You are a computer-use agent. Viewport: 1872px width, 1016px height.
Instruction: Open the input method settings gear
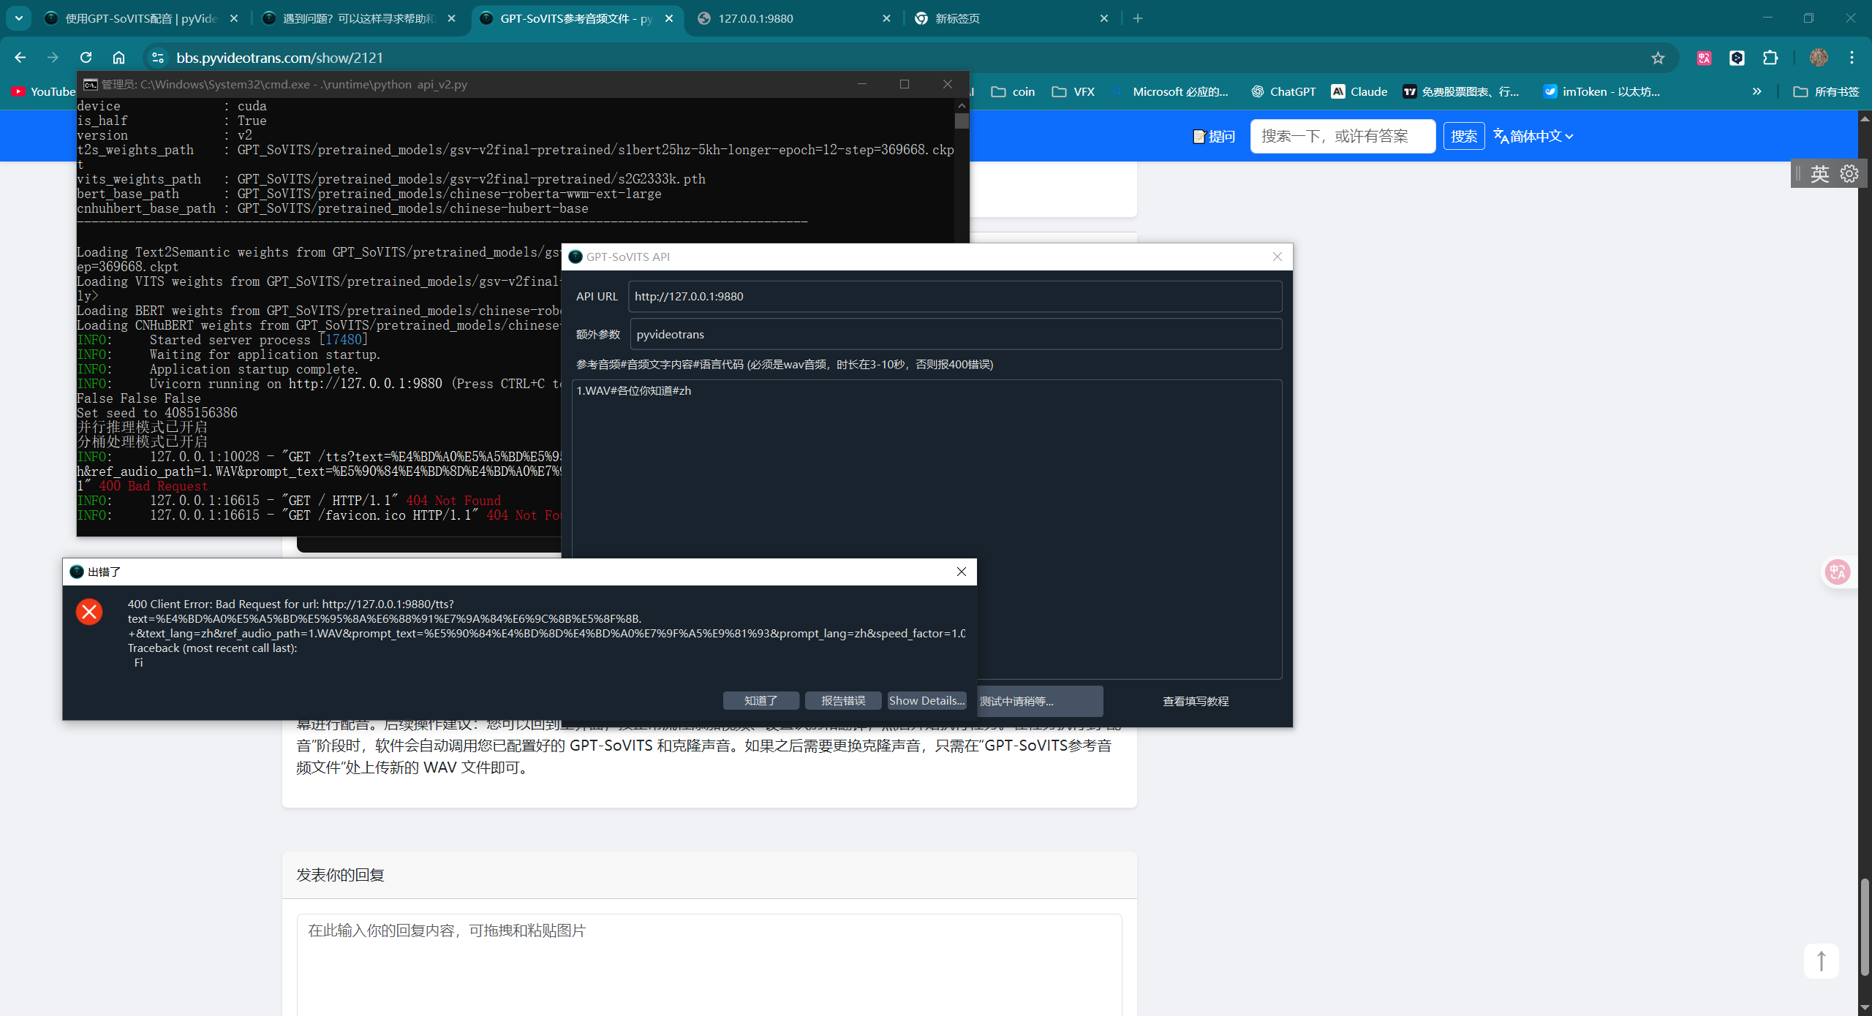1849,174
